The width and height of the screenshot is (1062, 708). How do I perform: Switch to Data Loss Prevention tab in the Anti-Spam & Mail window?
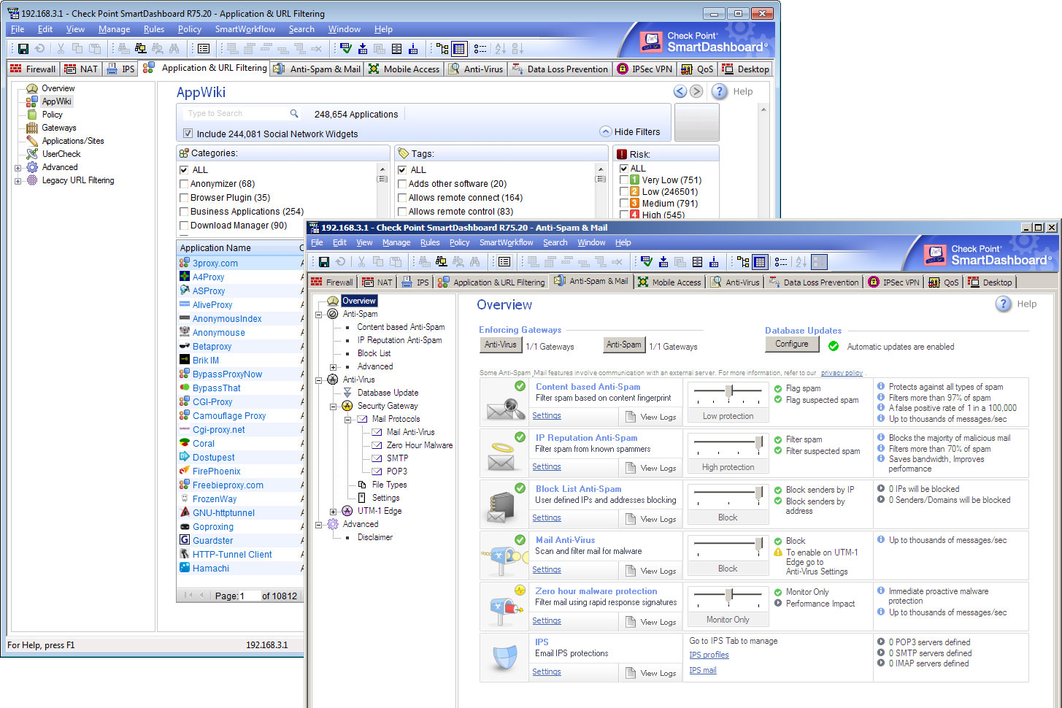click(x=813, y=282)
